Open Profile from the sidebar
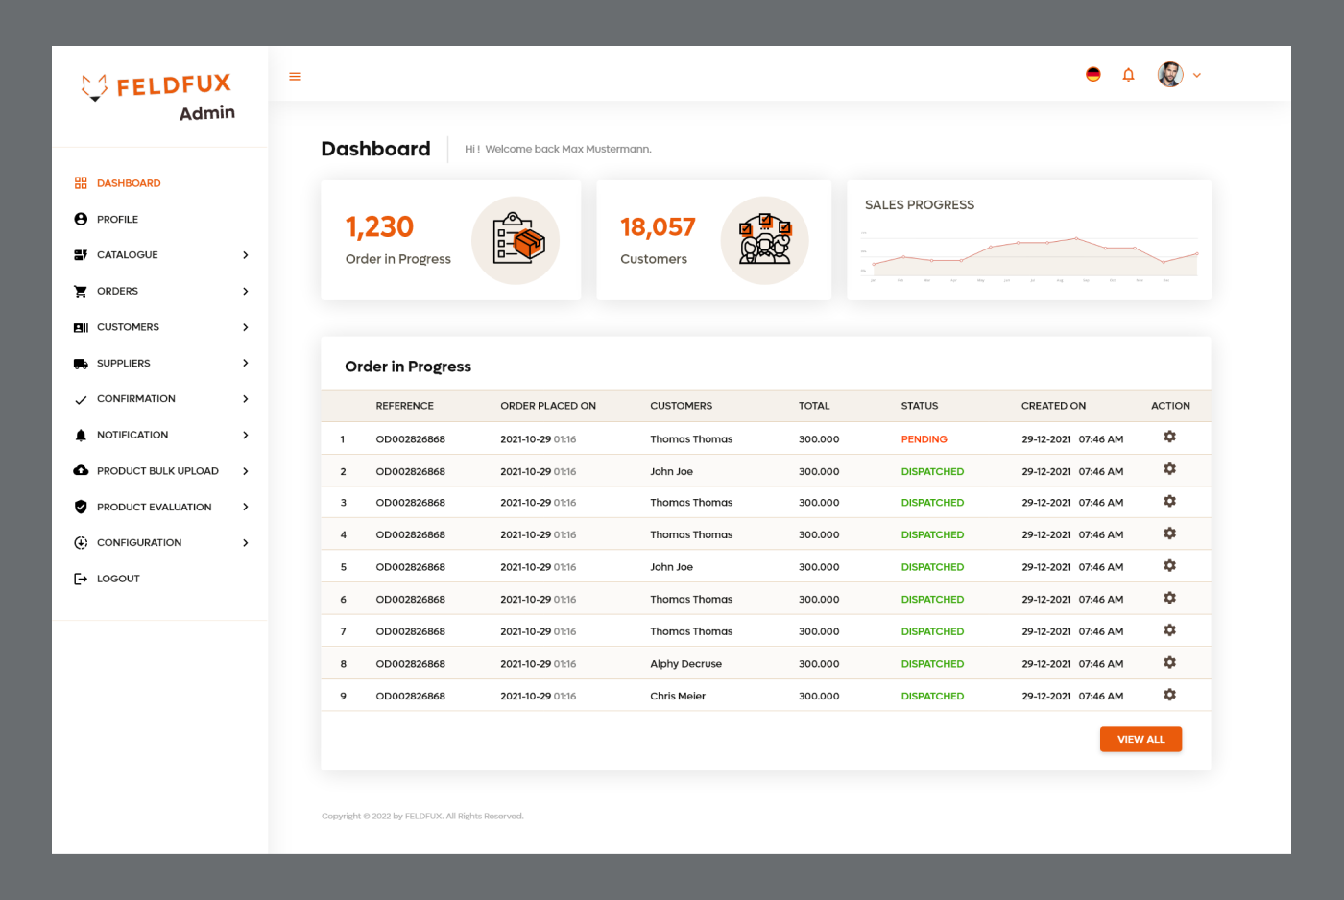The width and height of the screenshot is (1344, 900). pos(117,220)
